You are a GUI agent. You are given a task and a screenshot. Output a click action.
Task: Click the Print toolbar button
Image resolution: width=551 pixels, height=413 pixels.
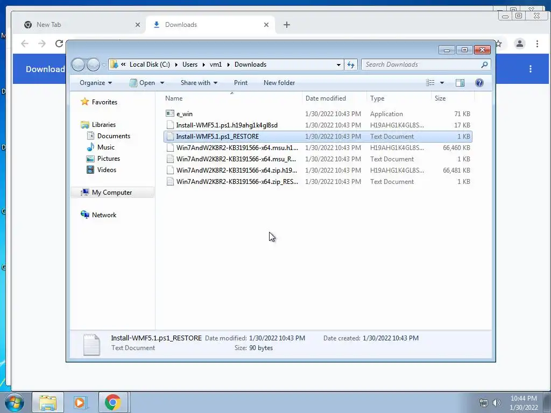point(241,83)
